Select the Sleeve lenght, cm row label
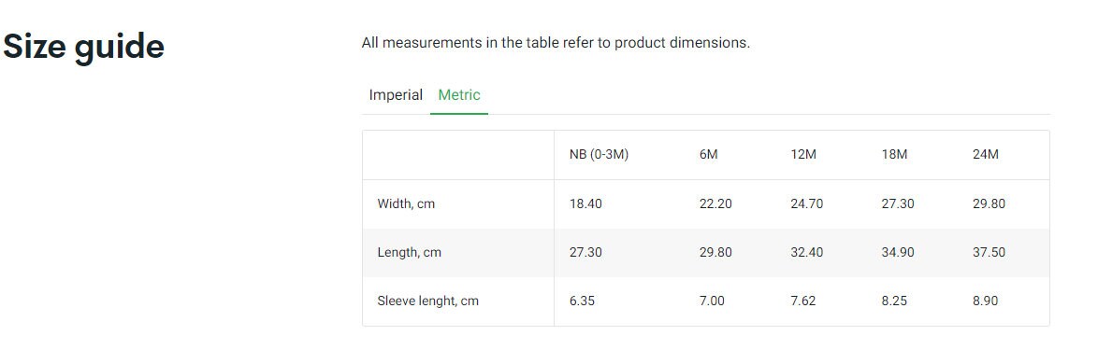 click(x=427, y=301)
